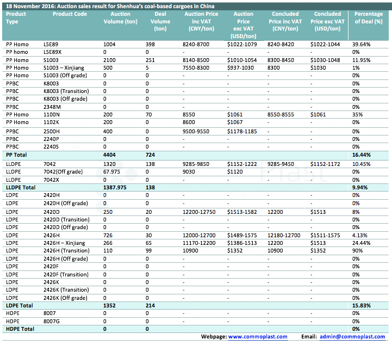The image size is (392, 345).
Task: Open the www.commoplast.com webpage link
Action: click(x=258, y=337)
